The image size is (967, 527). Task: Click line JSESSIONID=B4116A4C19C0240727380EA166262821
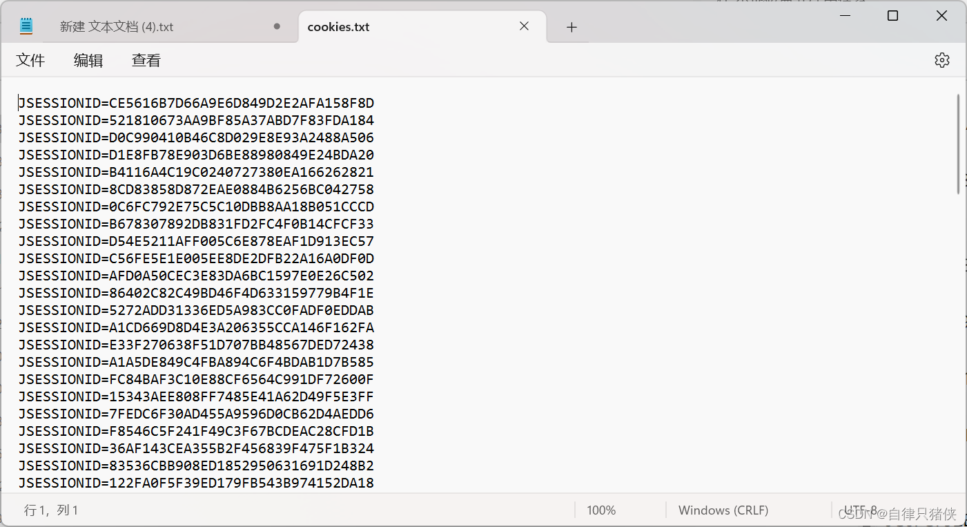click(x=196, y=173)
